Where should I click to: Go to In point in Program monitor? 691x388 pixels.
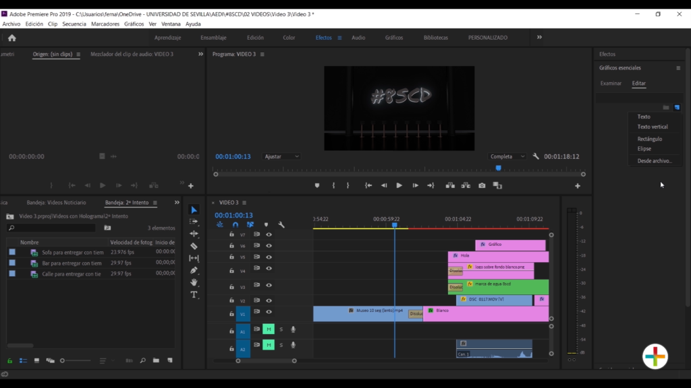click(368, 186)
